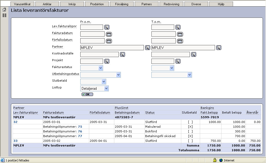Click the Betalningsdatum column header
Viewport: 266px width, 163px height.
(x=127, y=113)
